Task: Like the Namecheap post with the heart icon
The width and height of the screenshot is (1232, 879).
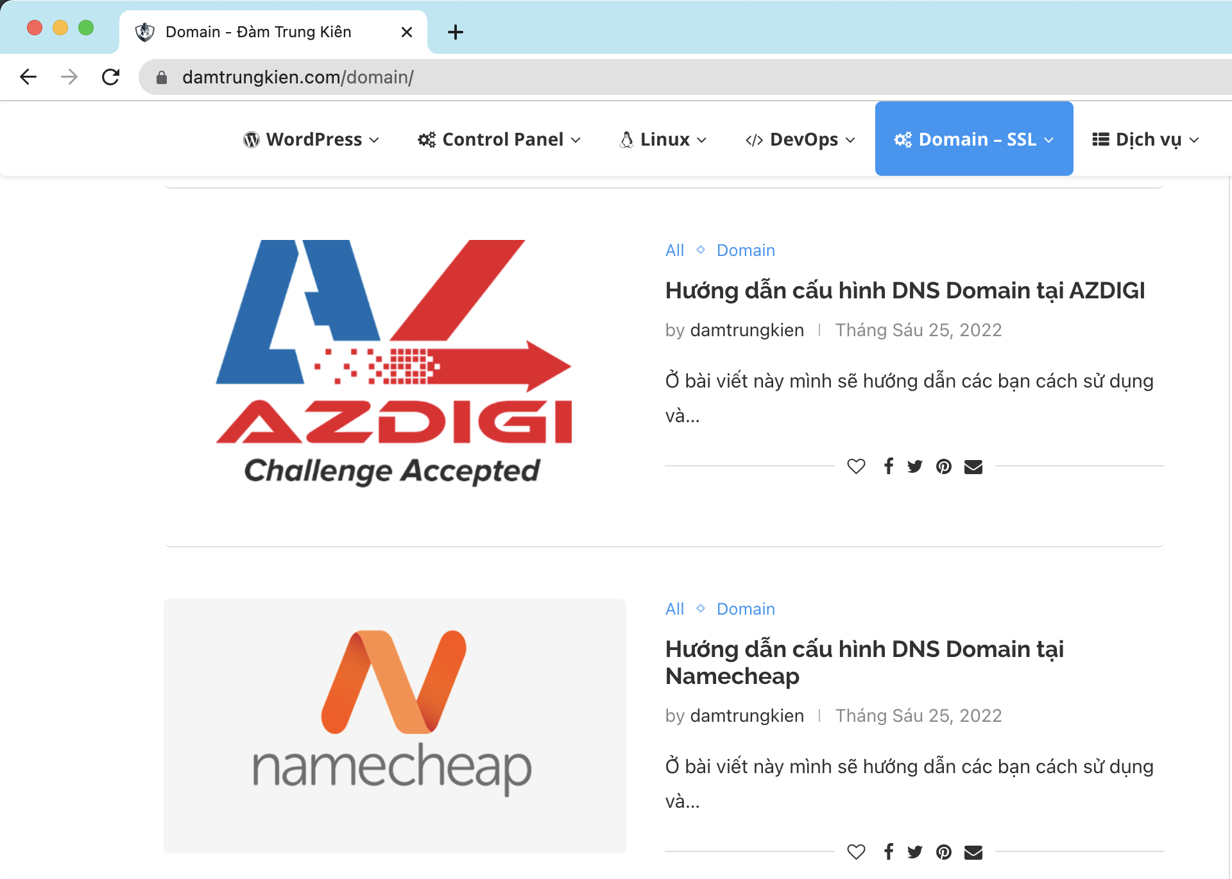Action: point(856,852)
